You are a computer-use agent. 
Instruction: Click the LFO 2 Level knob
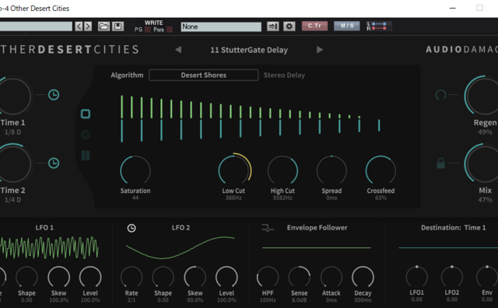[226, 277]
